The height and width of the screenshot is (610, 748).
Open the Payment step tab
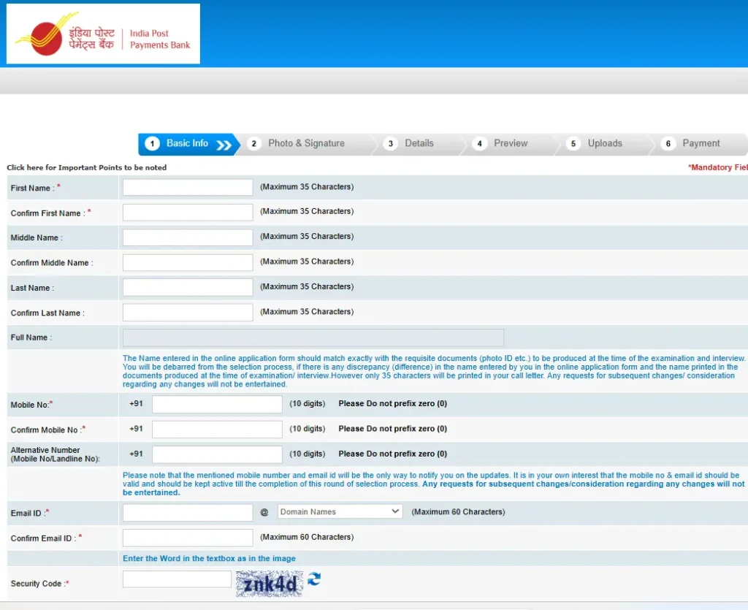700,144
